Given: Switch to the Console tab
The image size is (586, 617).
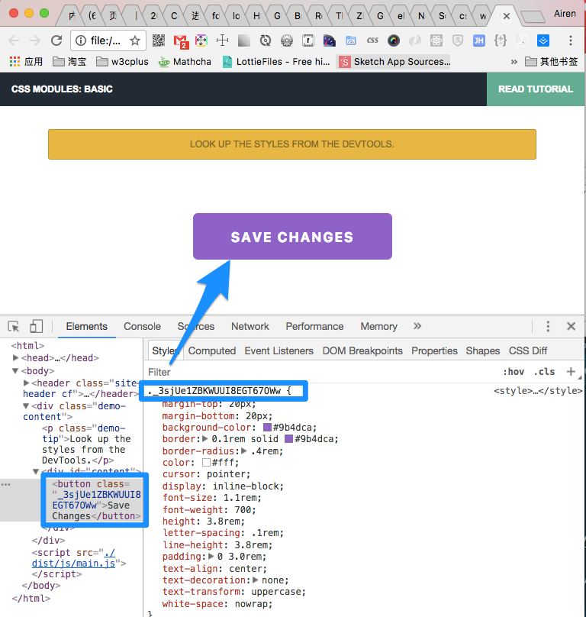Looking at the screenshot, I should tap(142, 327).
